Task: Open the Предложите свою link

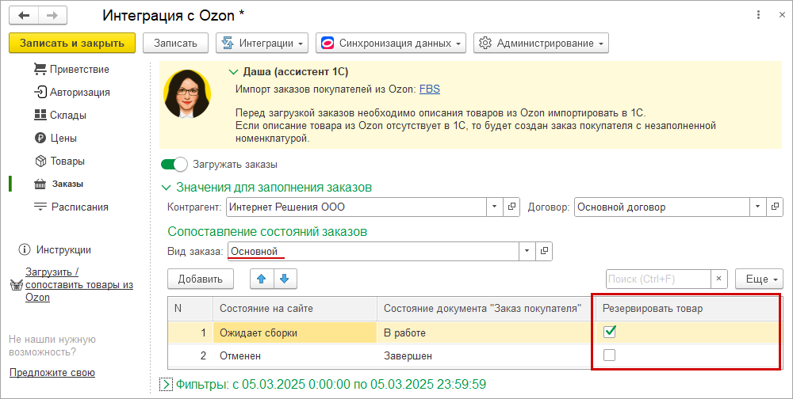Action: pos(52,373)
